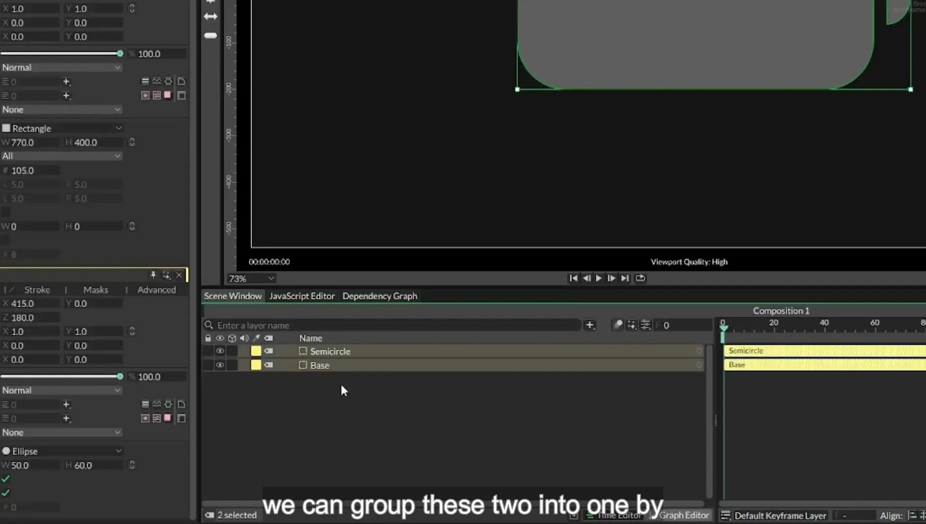The image size is (926, 524).
Task: Click the cube column header icon
Action: point(232,338)
